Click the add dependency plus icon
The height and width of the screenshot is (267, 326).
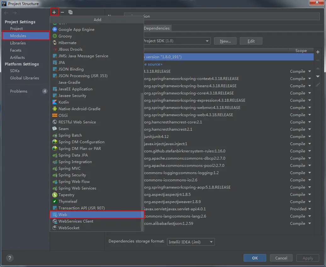[318, 52]
